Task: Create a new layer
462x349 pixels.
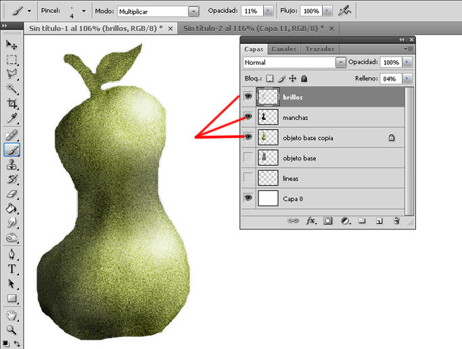Action: (x=379, y=220)
